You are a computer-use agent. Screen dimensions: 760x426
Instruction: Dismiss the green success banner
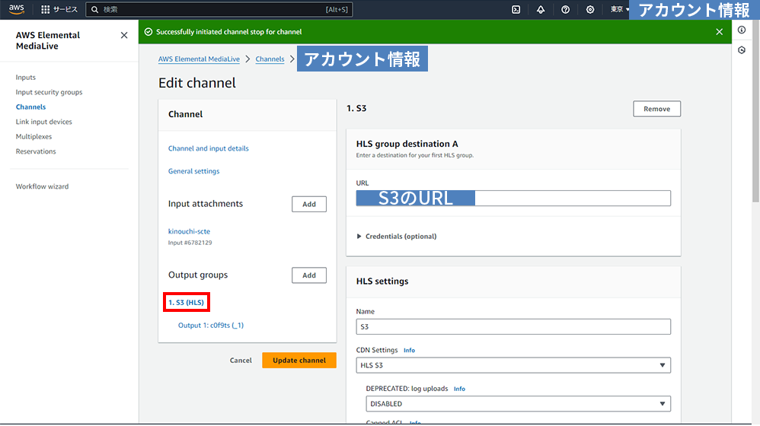coord(720,32)
